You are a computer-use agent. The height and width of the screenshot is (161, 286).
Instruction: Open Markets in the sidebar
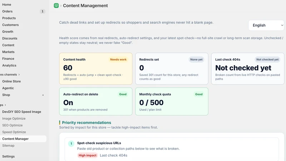click(x=8, y=52)
